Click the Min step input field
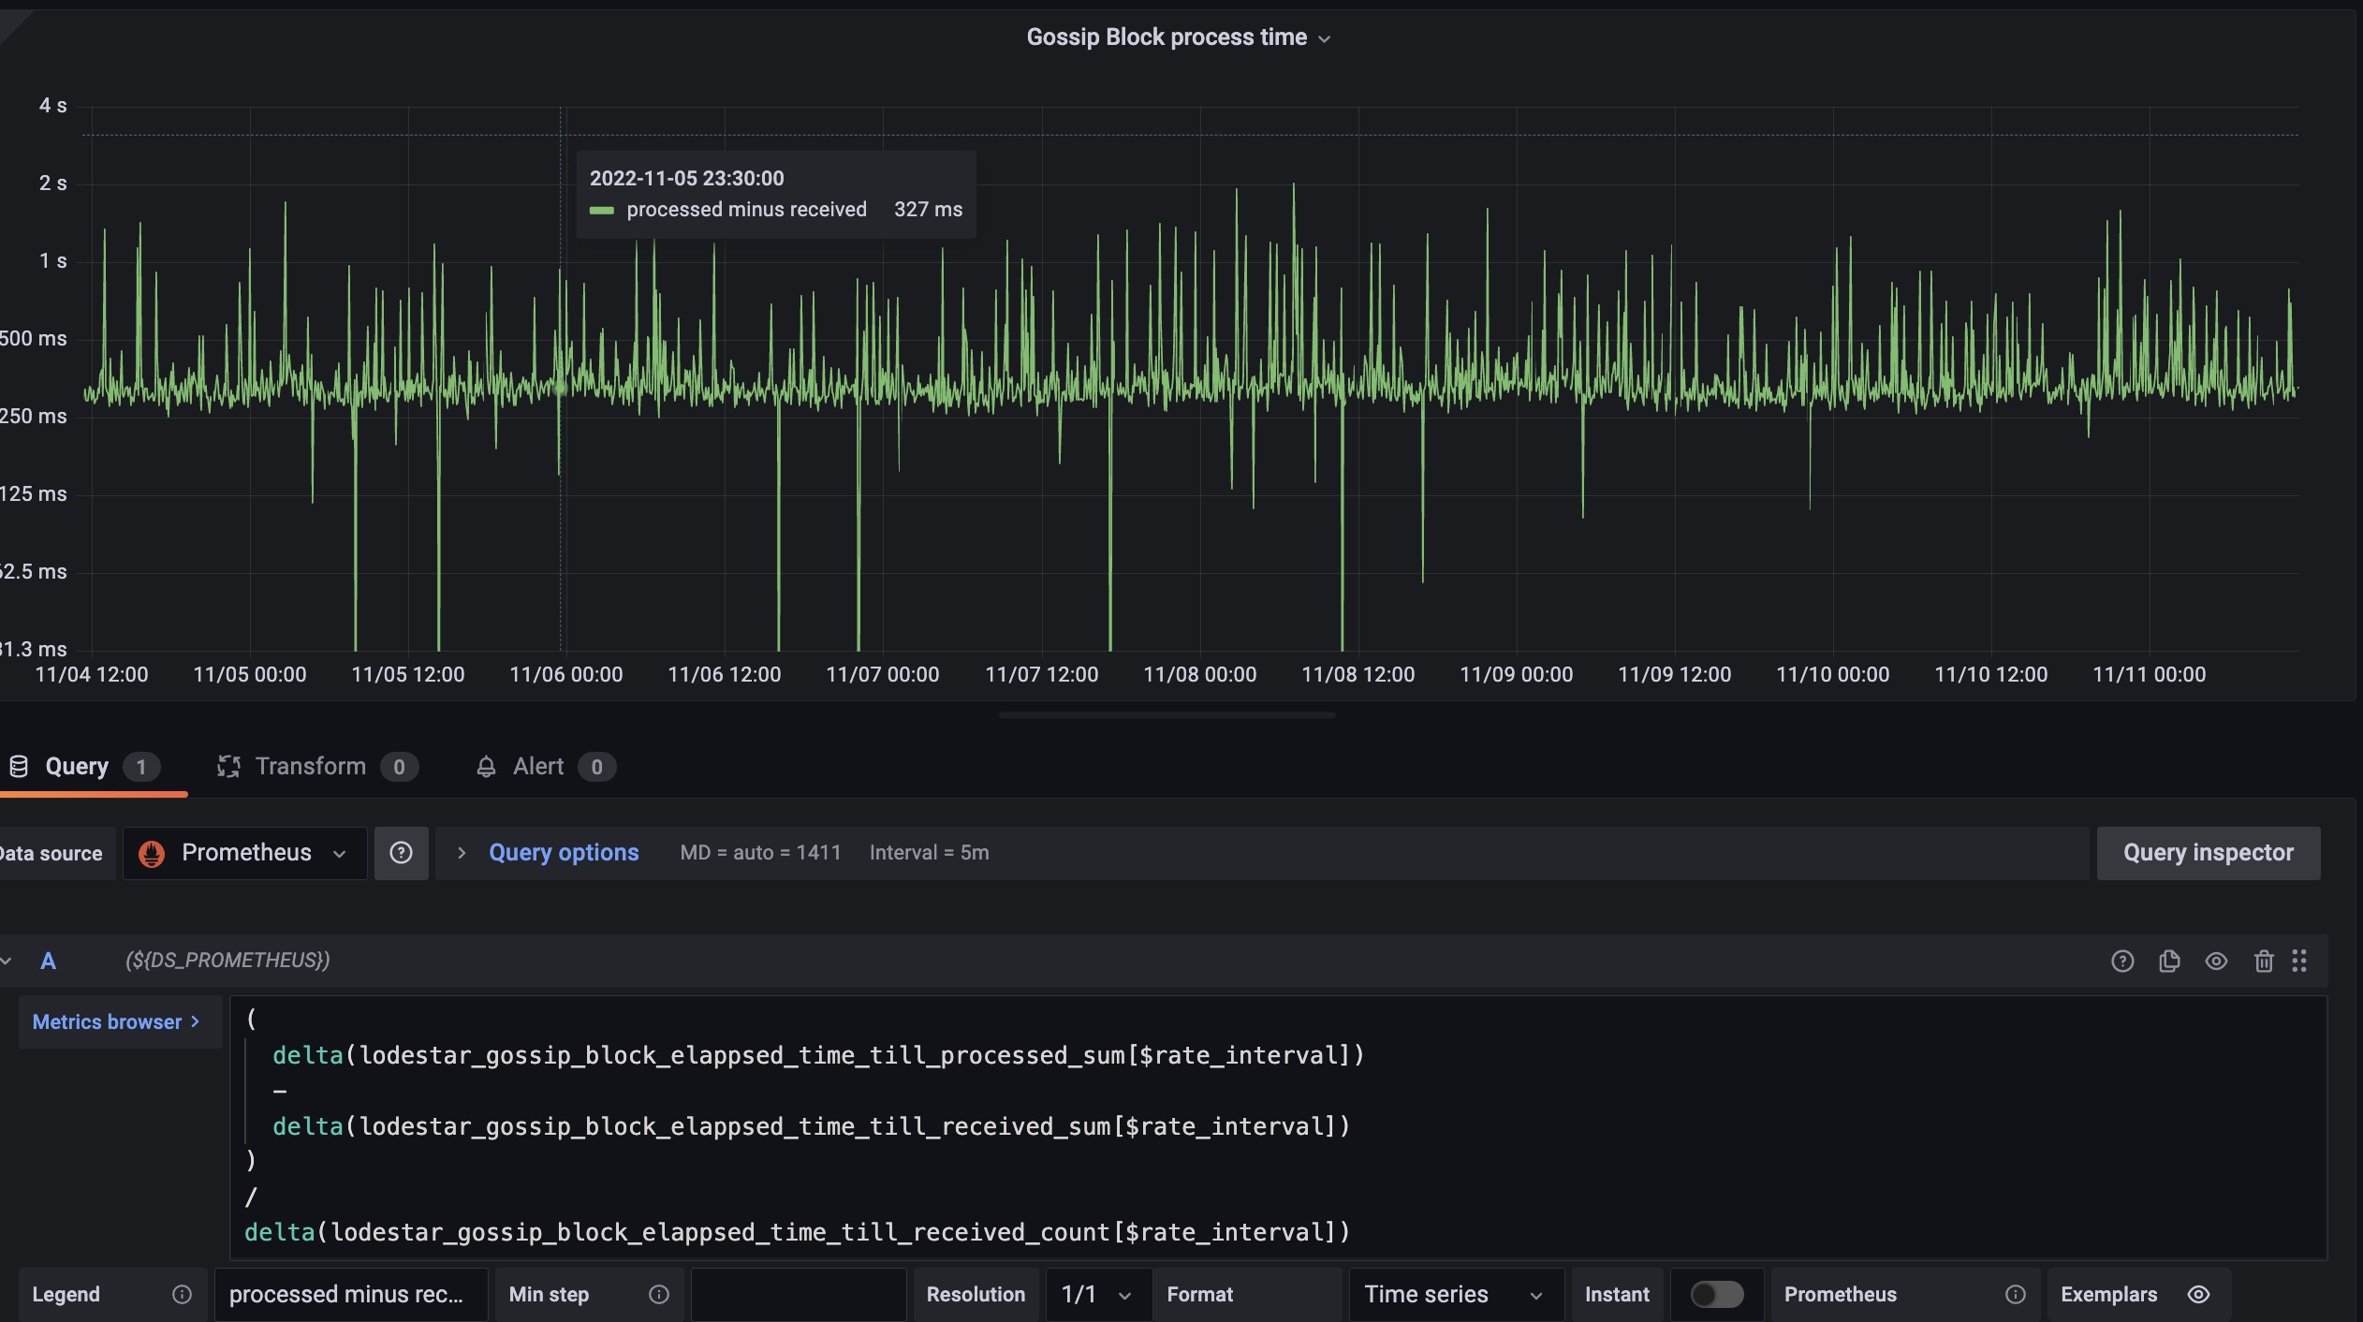2363x1322 pixels. [798, 1294]
